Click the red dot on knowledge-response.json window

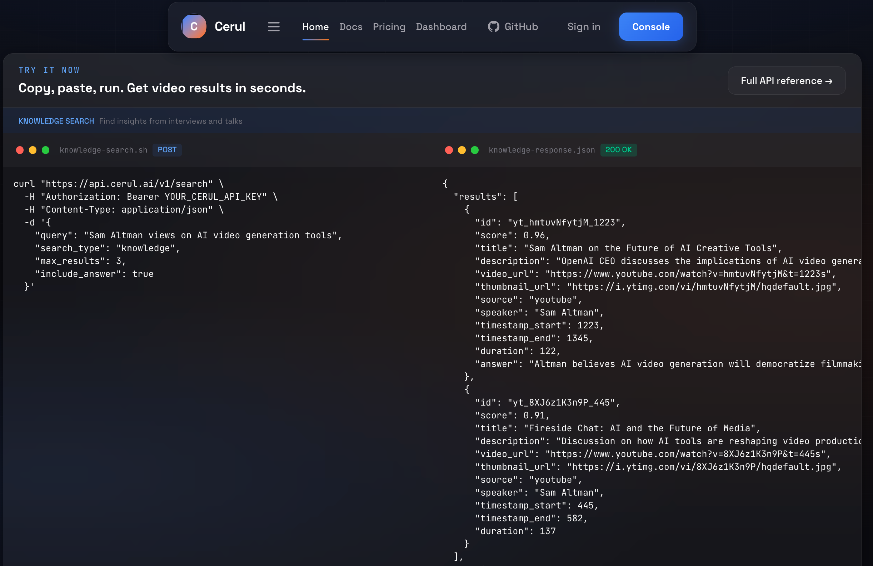click(449, 150)
